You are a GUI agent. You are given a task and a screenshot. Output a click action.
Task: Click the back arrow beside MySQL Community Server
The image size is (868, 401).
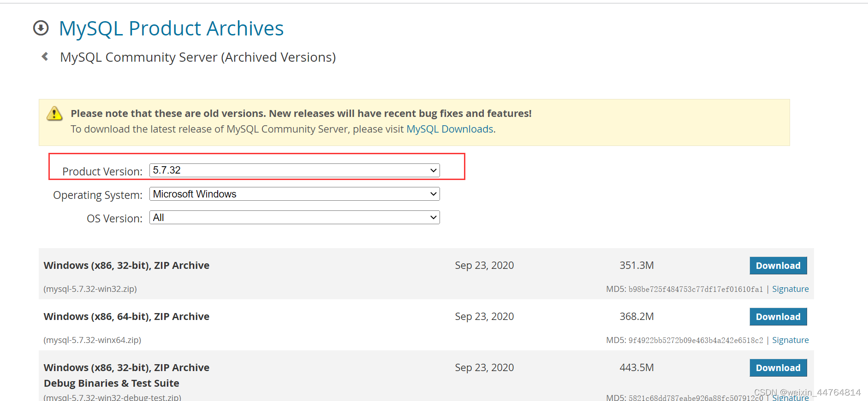pos(45,57)
